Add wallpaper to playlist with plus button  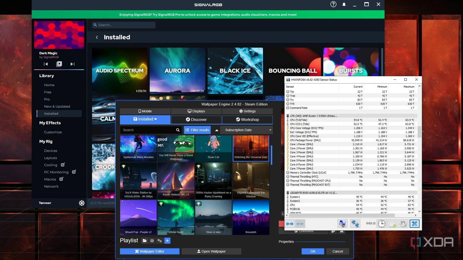[x=167, y=241]
